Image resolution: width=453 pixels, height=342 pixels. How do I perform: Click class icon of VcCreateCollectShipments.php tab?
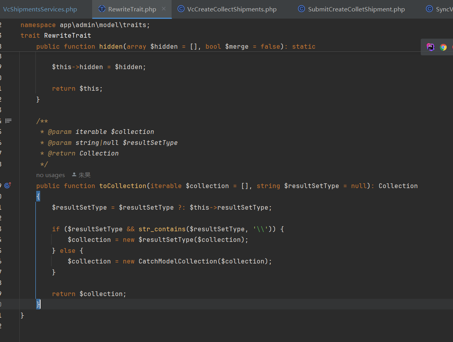click(181, 9)
